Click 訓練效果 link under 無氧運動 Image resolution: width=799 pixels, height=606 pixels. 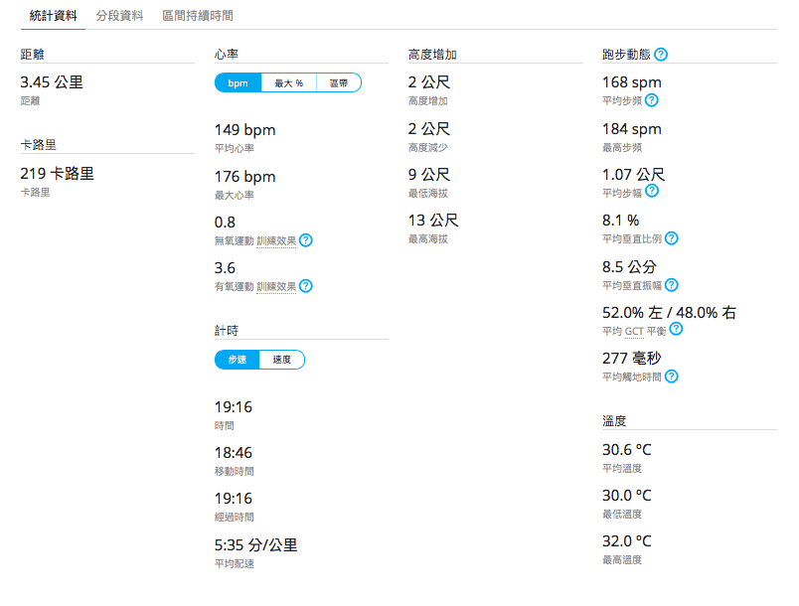click(x=276, y=240)
